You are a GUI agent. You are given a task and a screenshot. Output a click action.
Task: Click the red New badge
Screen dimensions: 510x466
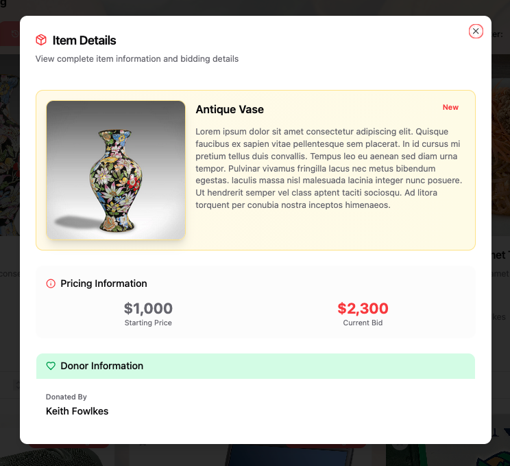point(450,107)
